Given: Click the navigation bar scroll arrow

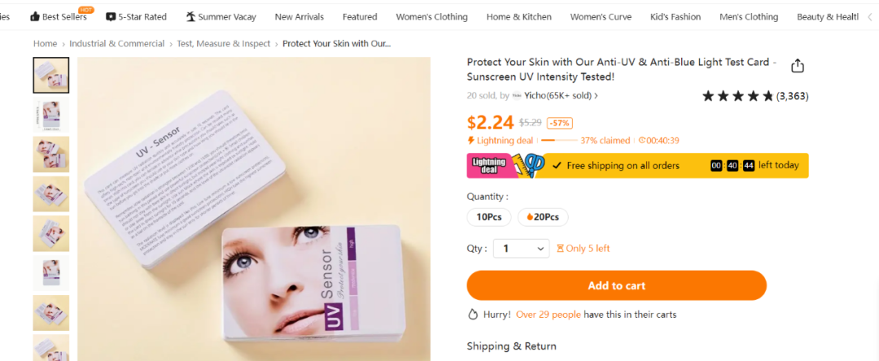Looking at the screenshot, I should tap(871, 16).
